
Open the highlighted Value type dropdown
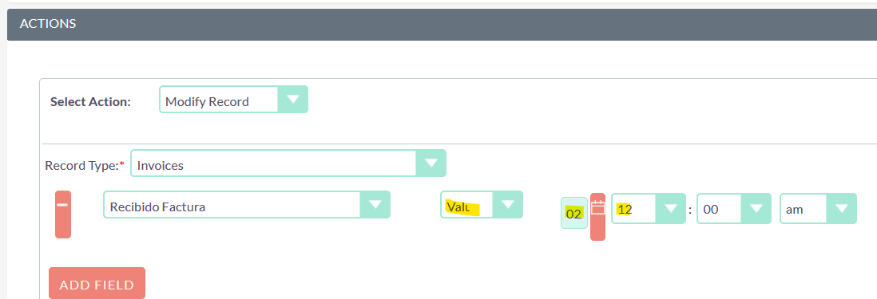coord(481,204)
